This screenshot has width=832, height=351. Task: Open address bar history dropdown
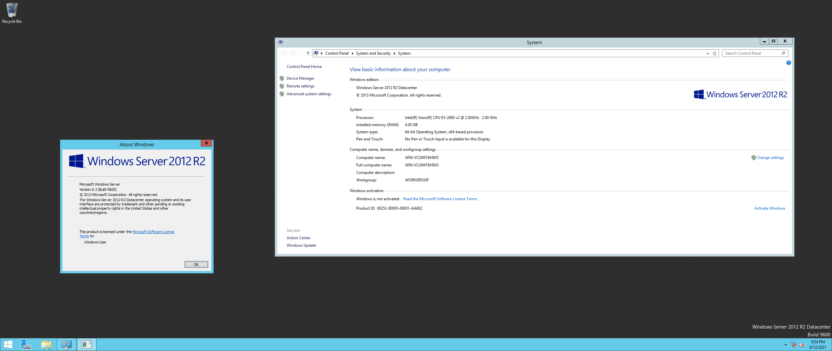(708, 53)
